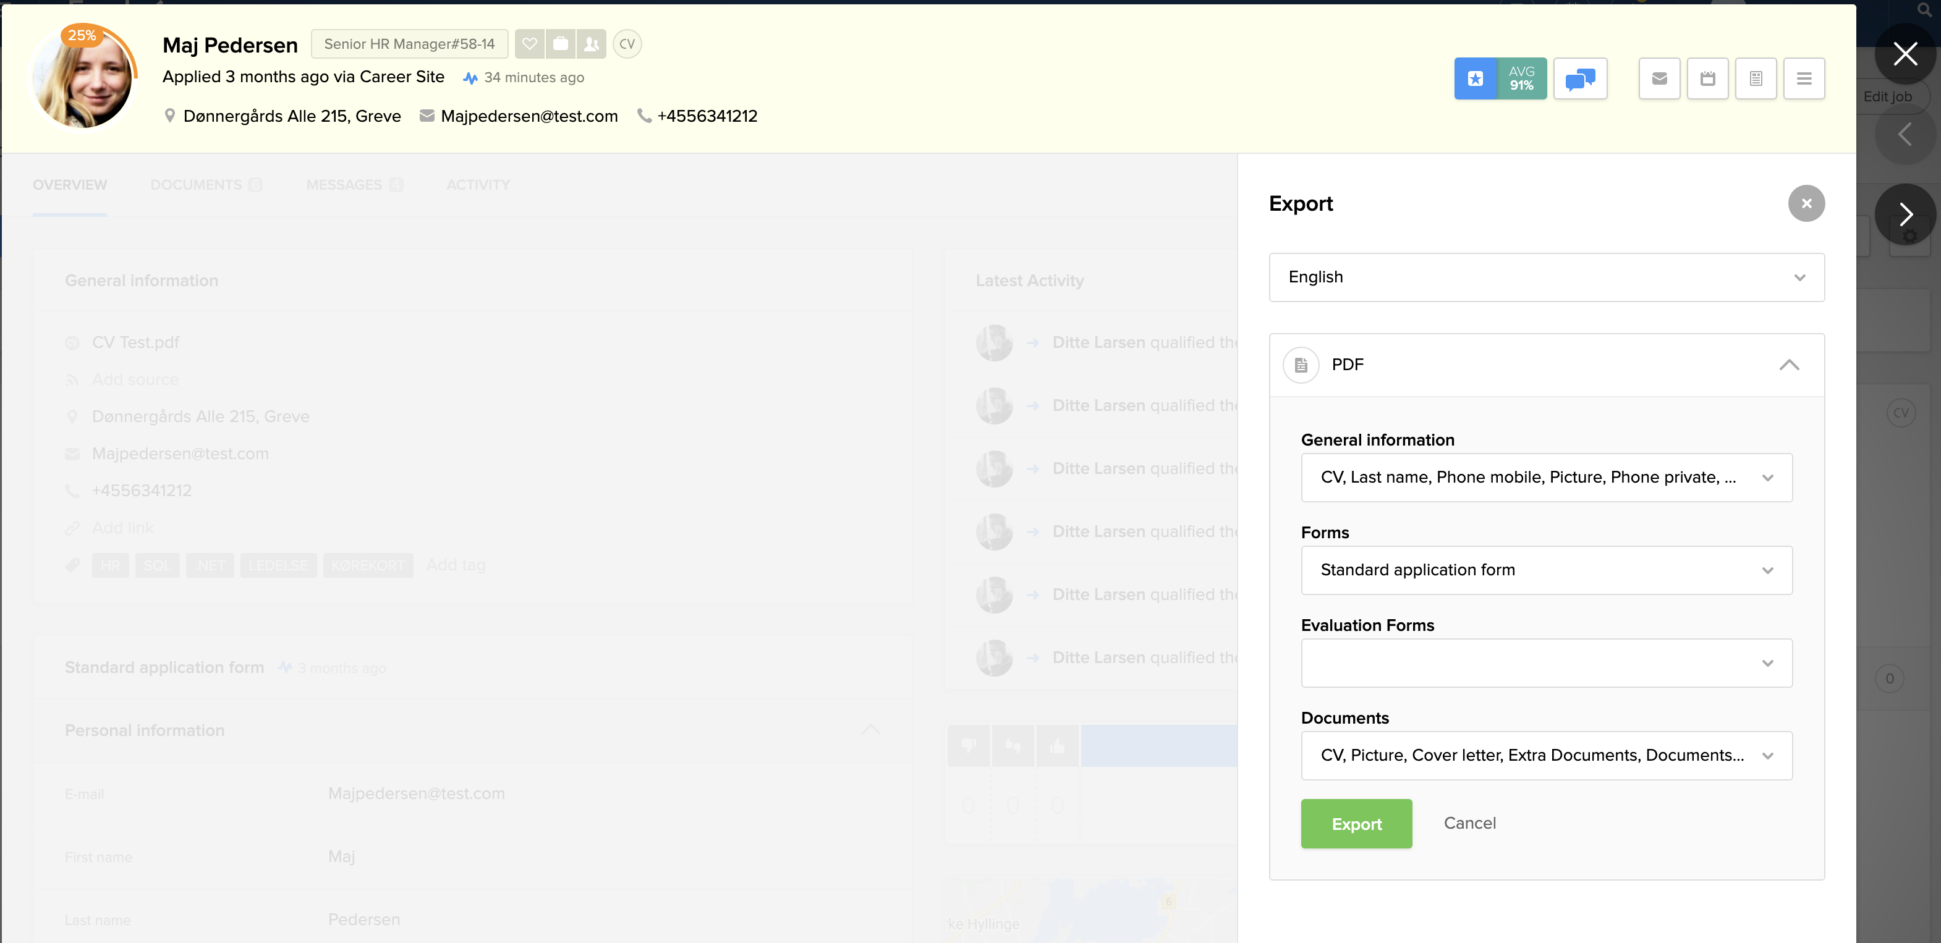Click Add source in General information
The width and height of the screenshot is (1941, 943).
tap(135, 379)
